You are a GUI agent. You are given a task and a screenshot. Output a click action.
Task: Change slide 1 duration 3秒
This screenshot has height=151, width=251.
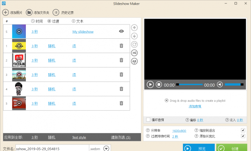tap(35, 46)
